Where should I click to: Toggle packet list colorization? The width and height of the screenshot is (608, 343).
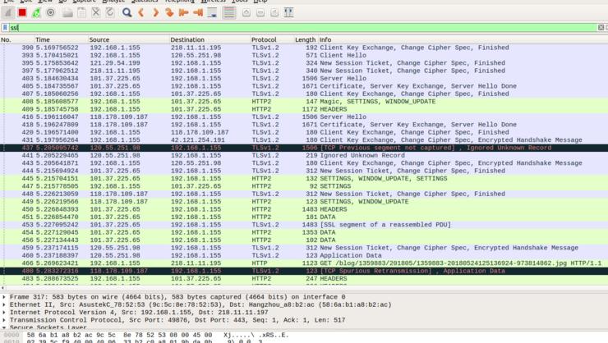click(229, 13)
